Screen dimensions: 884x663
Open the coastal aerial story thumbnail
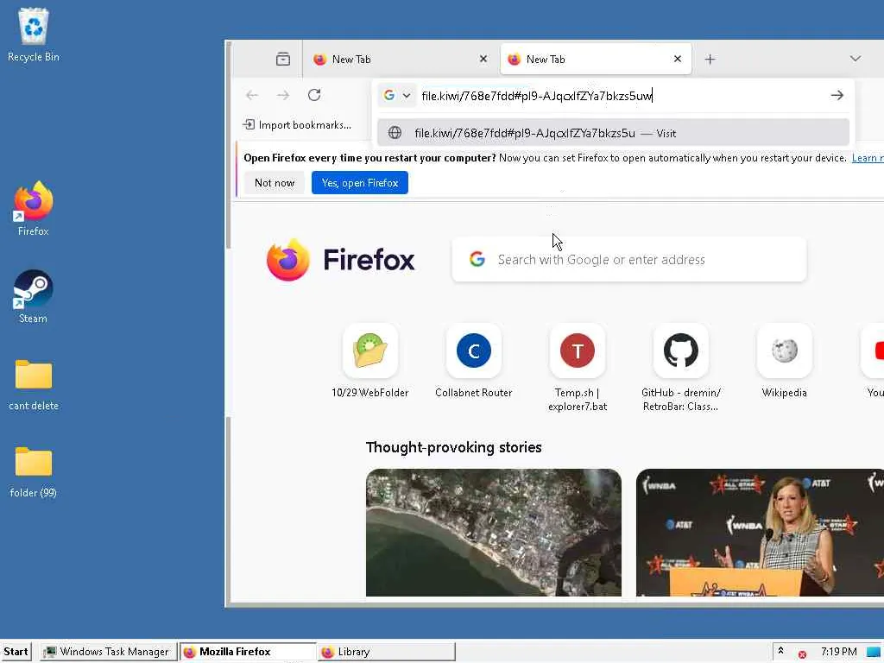(494, 532)
